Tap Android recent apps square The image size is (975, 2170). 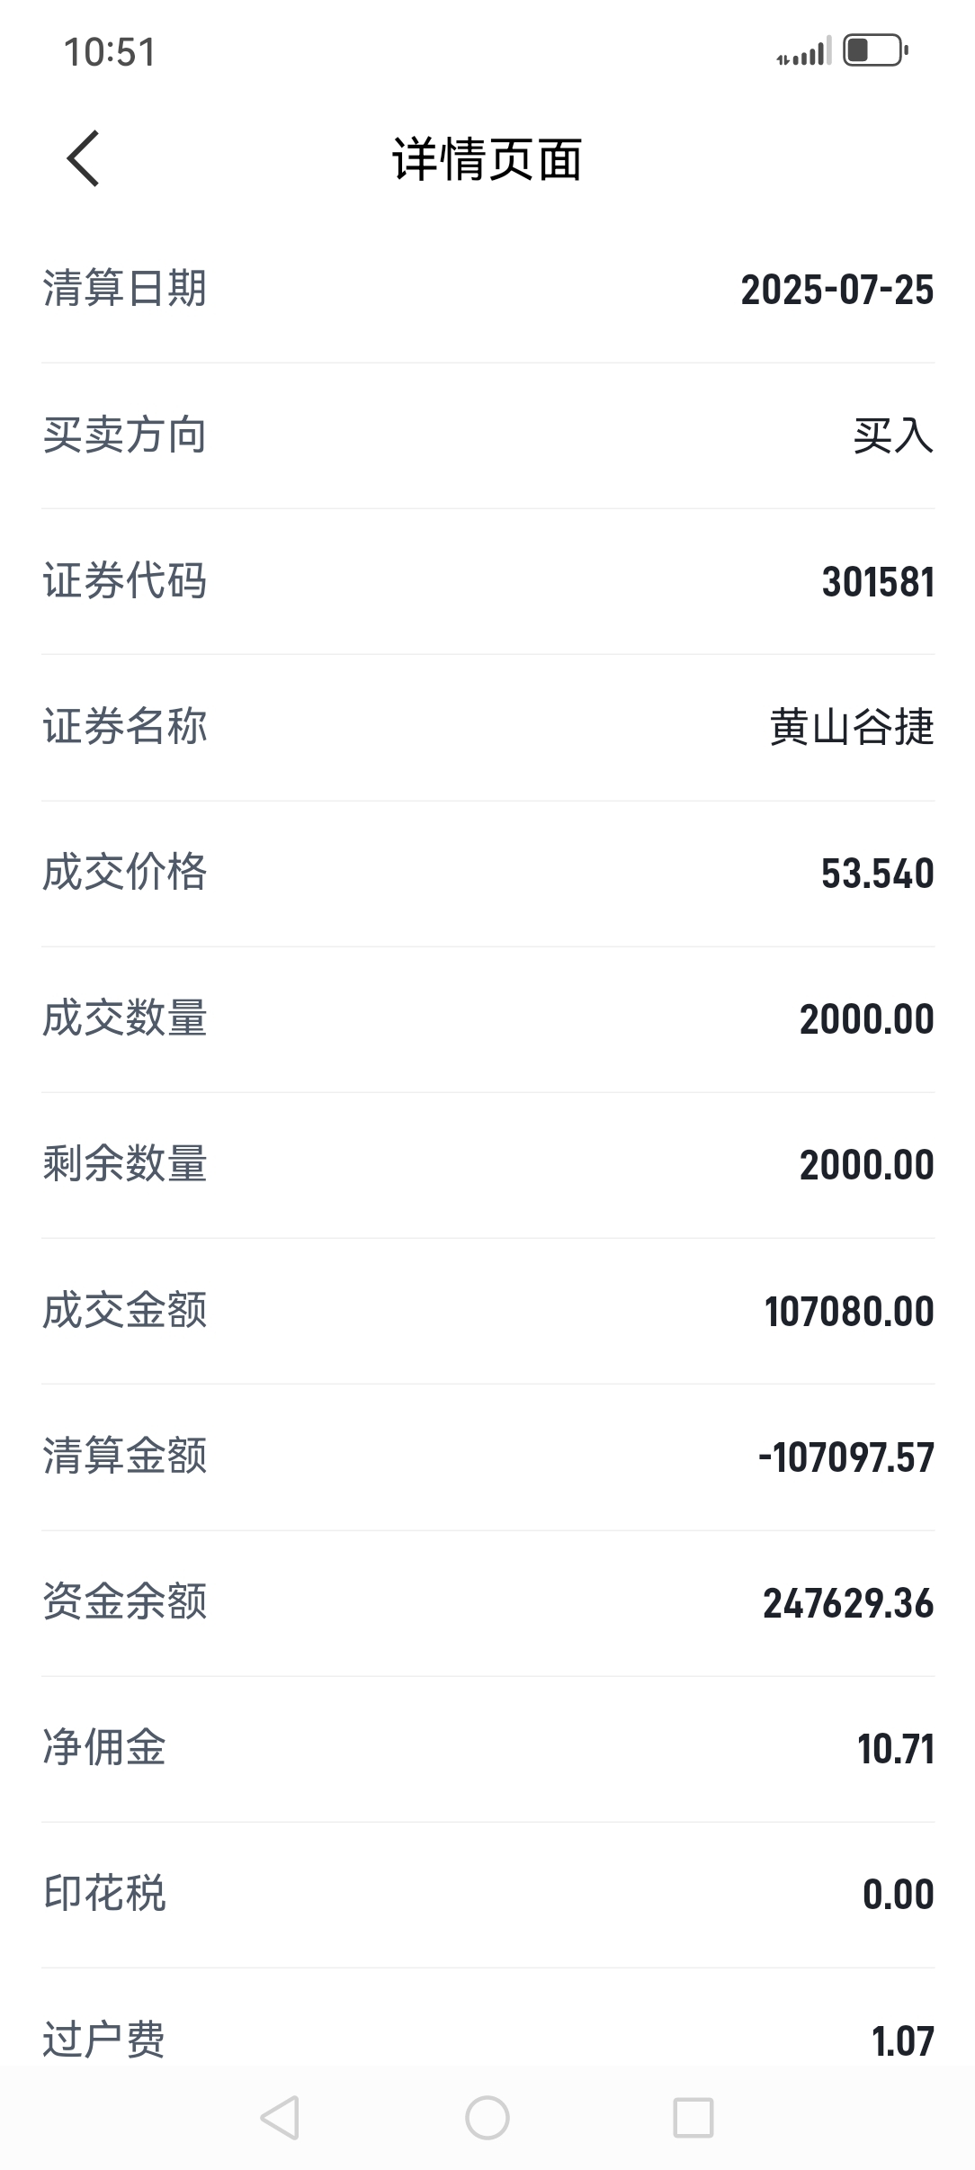693,2117
